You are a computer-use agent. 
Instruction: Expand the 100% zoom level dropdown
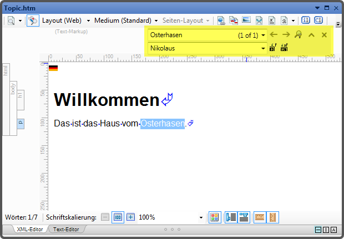[201, 217]
